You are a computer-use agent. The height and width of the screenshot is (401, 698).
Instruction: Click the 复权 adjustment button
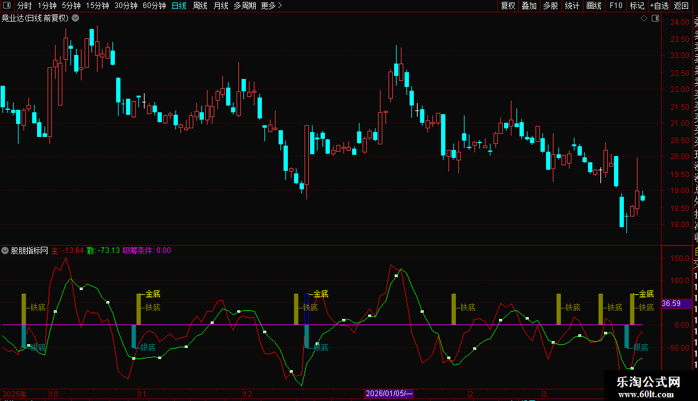(508, 6)
